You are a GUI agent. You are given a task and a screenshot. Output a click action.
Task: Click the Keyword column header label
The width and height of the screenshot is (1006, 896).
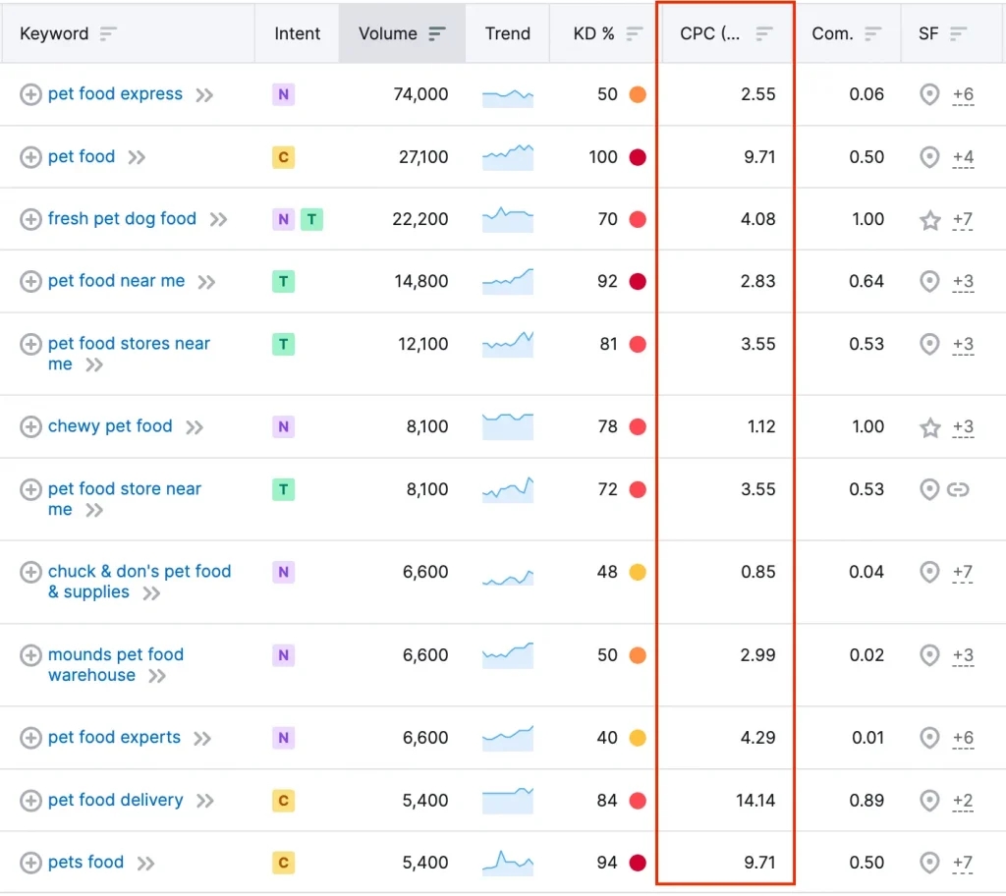[54, 33]
